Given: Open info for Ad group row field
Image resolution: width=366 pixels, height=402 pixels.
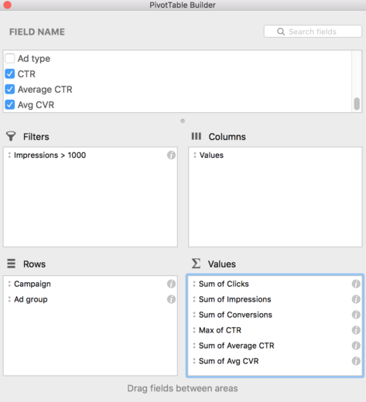Looking at the screenshot, I should pos(171,299).
